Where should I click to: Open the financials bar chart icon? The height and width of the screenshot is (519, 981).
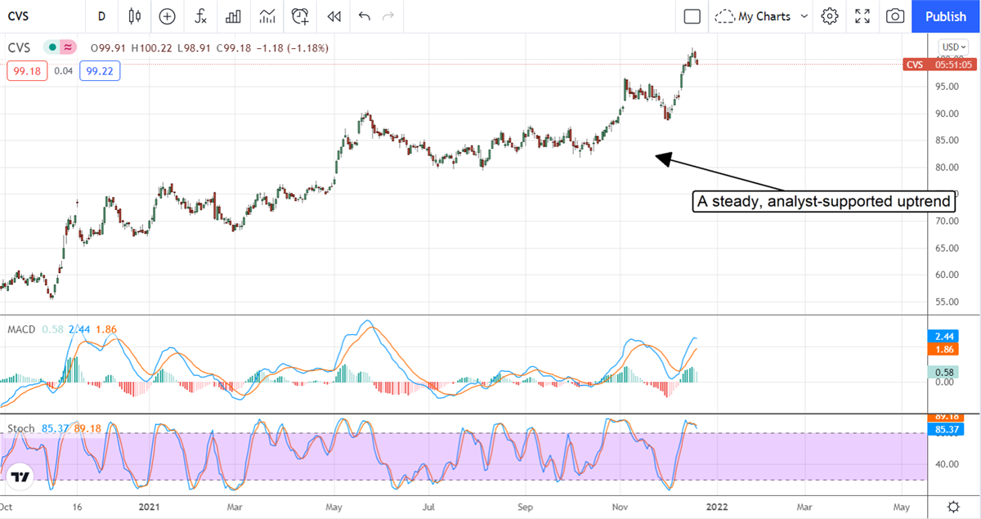(x=234, y=16)
